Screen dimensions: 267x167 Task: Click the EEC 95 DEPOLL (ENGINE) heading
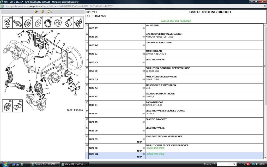pyautogui.click(x=175, y=21)
